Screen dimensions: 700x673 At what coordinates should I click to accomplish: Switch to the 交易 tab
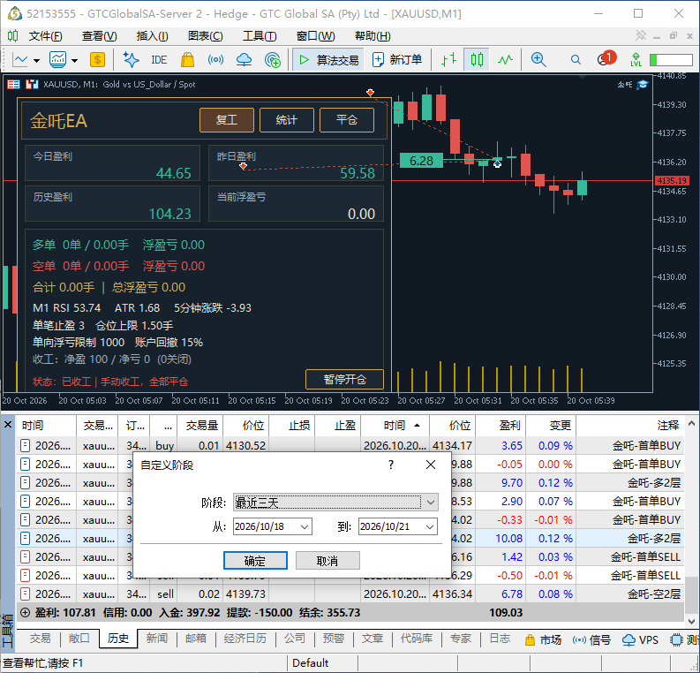[40, 639]
